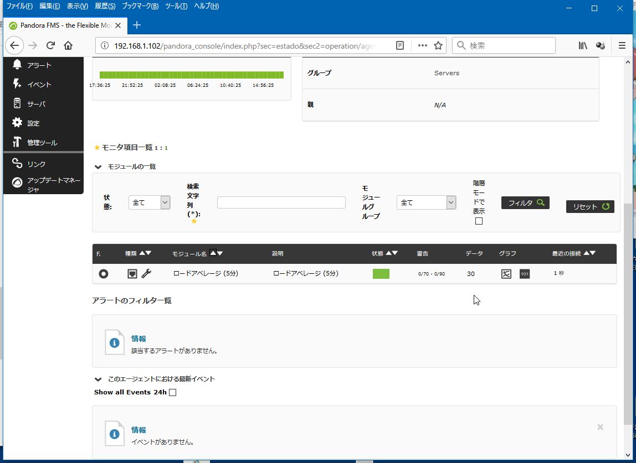Dismiss the イベントがありません info box
Screen dimensions: 636x463
[601, 427]
